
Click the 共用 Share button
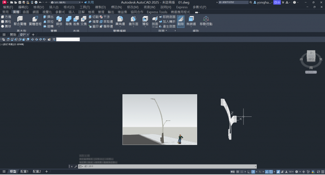(89, 3)
